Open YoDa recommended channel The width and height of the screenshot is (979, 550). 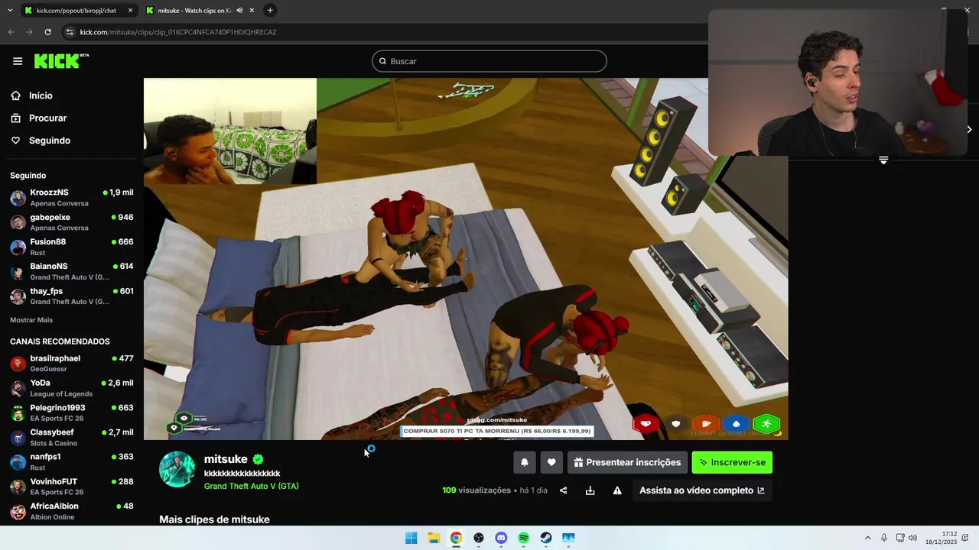coord(71,388)
